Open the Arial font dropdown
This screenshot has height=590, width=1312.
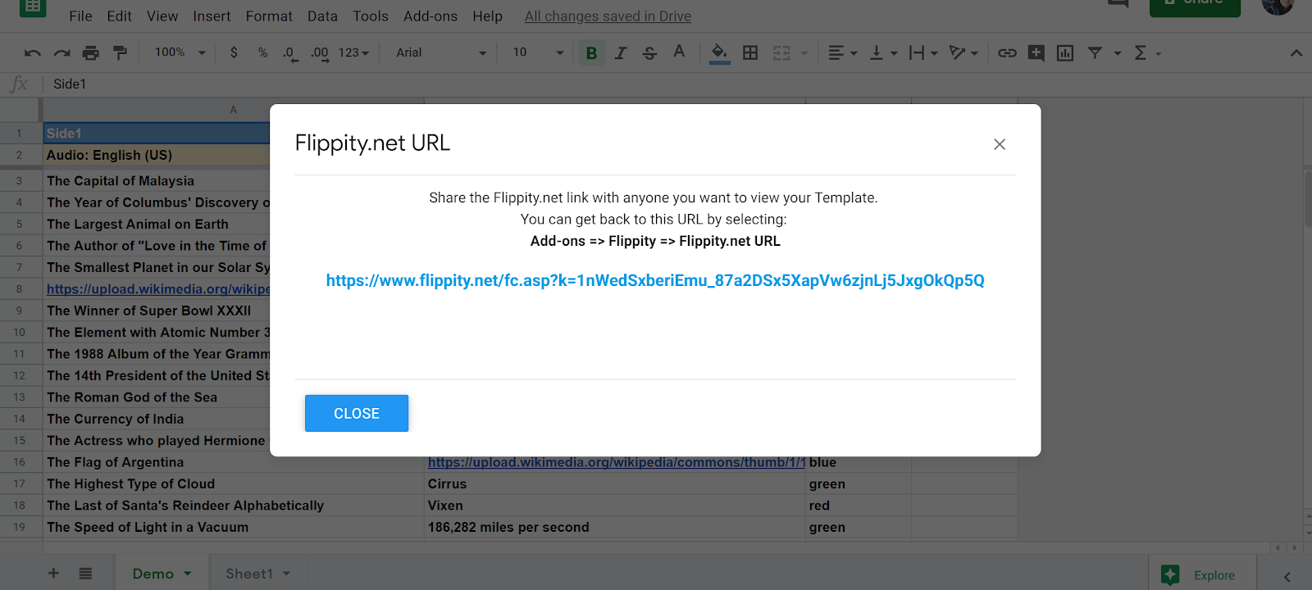pos(440,52)
